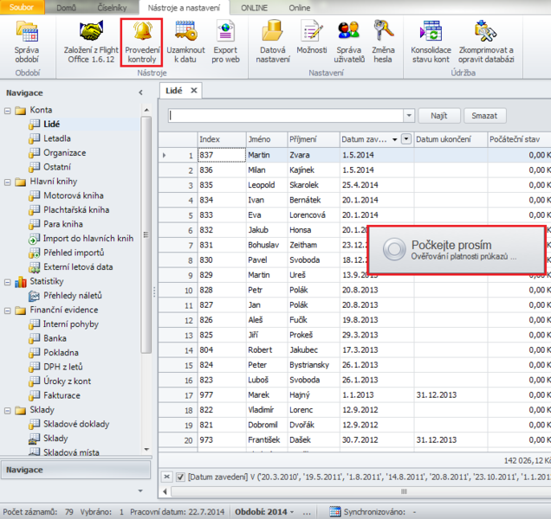Open the search box dropdown arrow
The height and width of the screenshot is (519, 551).
[408, 115]
